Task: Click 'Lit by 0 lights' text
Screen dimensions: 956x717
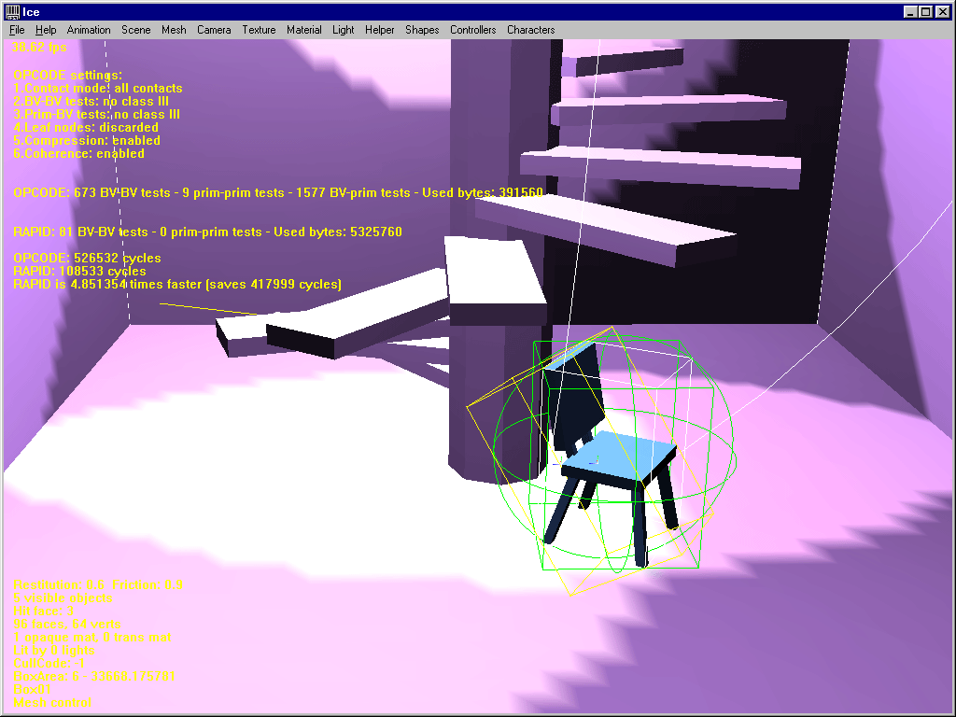Action: pos(54,651)
